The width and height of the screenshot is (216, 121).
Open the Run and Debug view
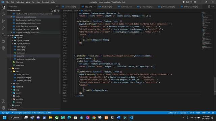[x=3, y=28]
